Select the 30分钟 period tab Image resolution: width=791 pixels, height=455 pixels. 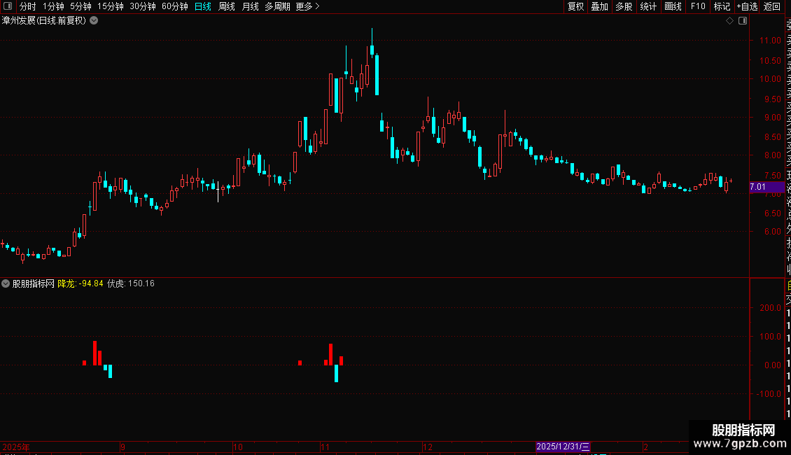pos(143,6)
